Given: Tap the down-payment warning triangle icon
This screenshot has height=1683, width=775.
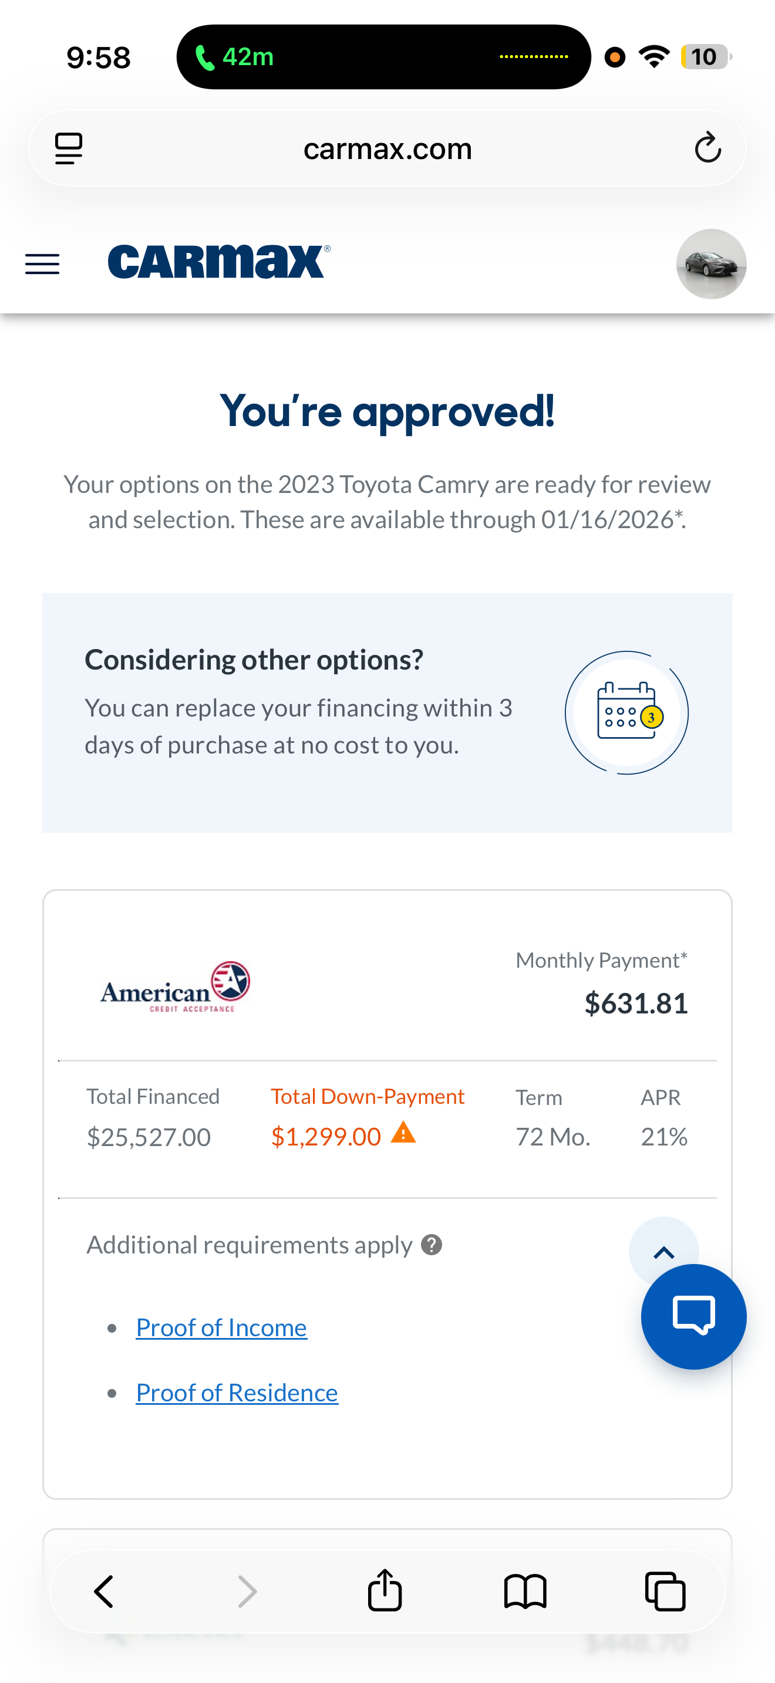Looking at the screenshot, I should [x=403, y=1132].
